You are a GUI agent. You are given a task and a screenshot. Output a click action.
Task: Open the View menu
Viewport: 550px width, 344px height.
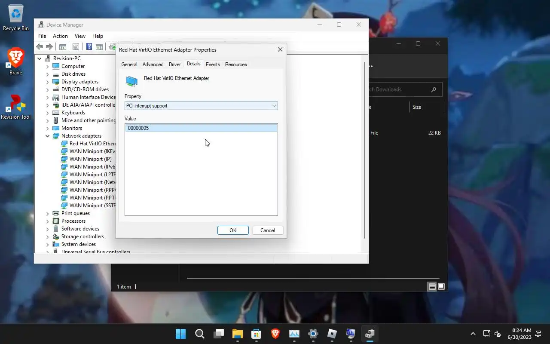80,36
